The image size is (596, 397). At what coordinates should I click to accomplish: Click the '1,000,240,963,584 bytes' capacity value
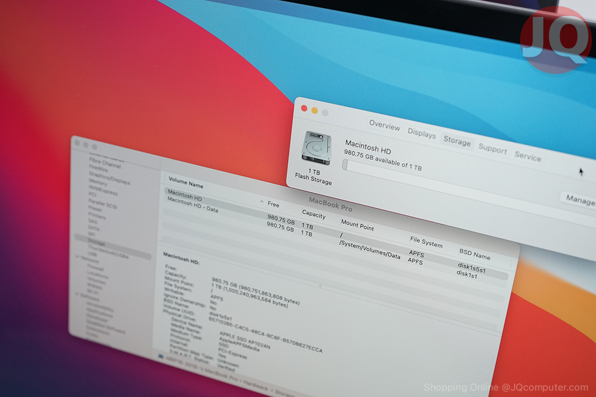click(x=256, y=296)
